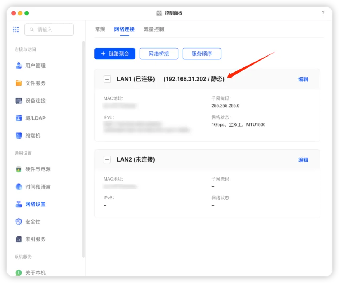339x283 pixels.
Task: Click the 索引服务 icon
Action: 19,239
